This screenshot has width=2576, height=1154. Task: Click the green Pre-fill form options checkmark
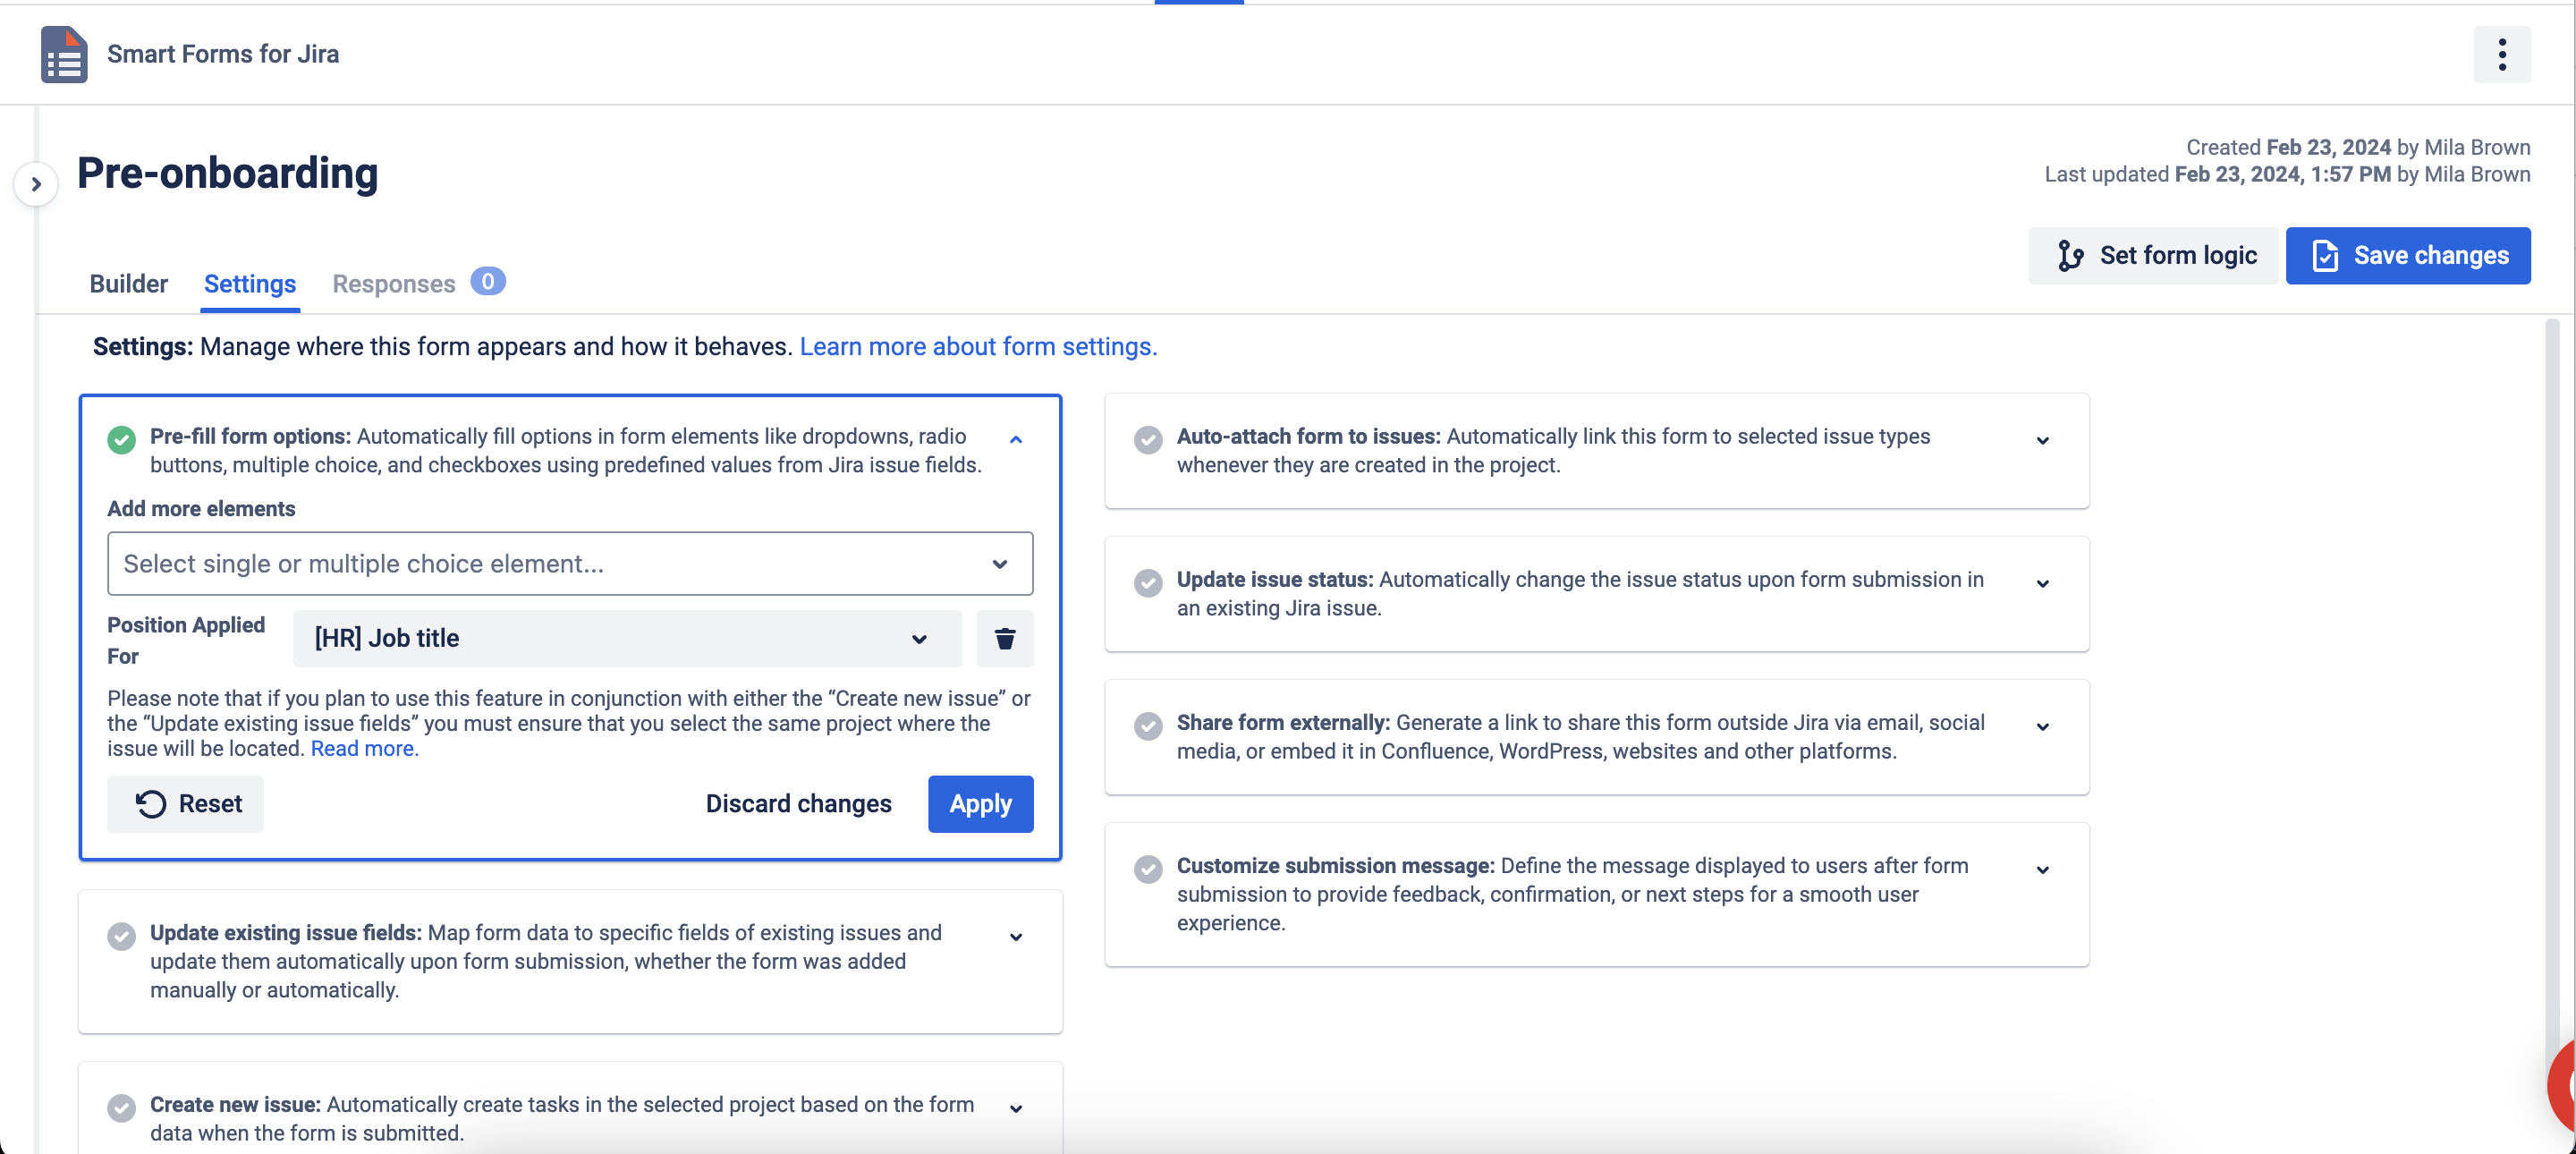pos(122,439)
